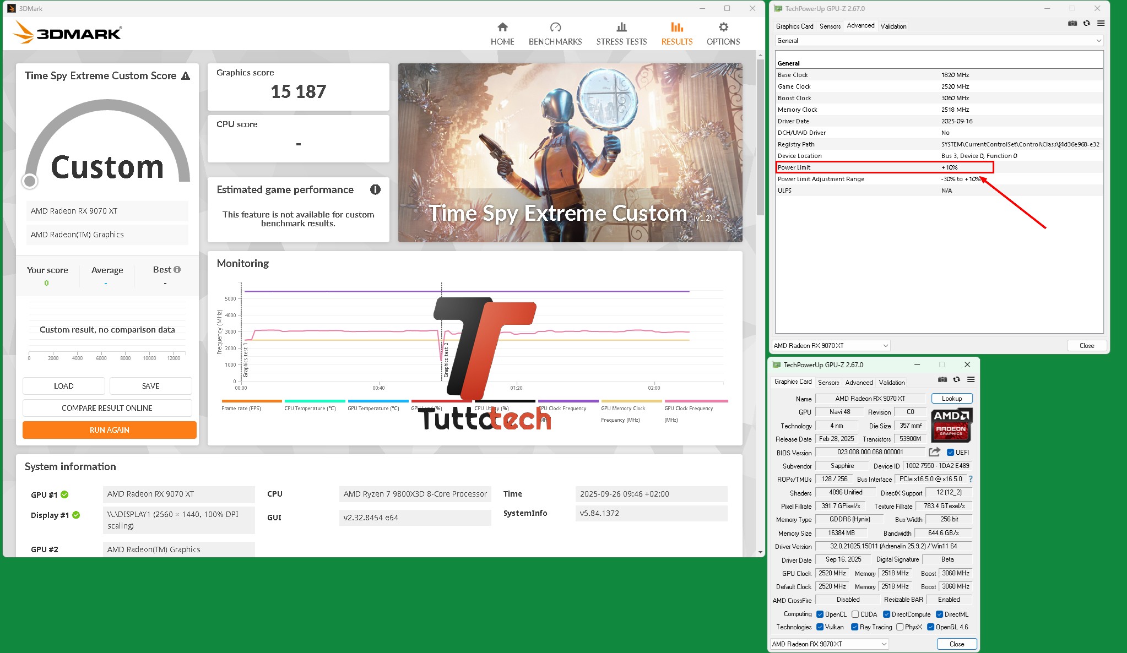Image resolution: width=1127 pixels, height=653 pixels.
Task: Open the Validation tab in GPU-Z
Action: [x=893, y=26]
